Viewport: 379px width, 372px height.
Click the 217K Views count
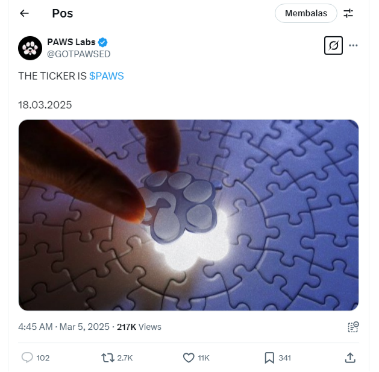139,327
